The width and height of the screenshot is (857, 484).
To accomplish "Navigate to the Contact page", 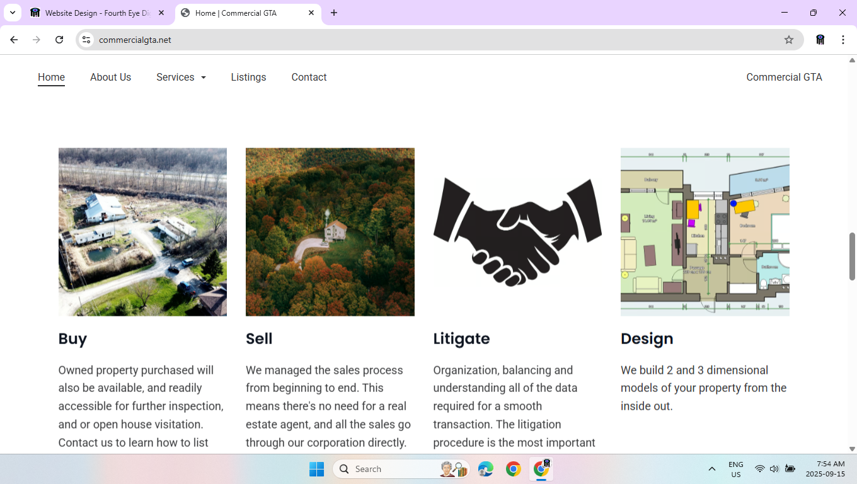I will coord(309,77).
